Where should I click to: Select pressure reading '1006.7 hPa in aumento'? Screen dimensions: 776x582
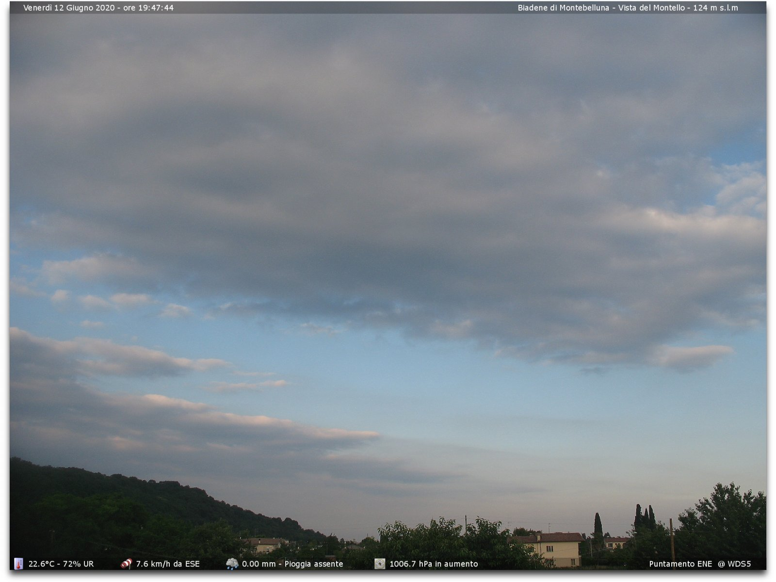coord(434,564)
